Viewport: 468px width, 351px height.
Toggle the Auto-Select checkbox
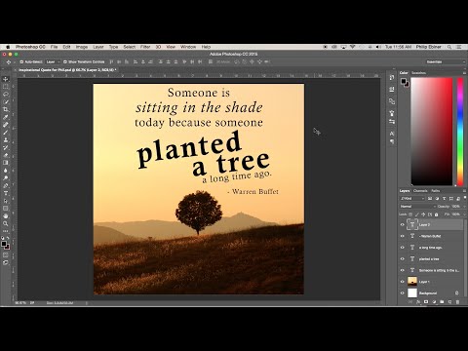tap(21, 61)
